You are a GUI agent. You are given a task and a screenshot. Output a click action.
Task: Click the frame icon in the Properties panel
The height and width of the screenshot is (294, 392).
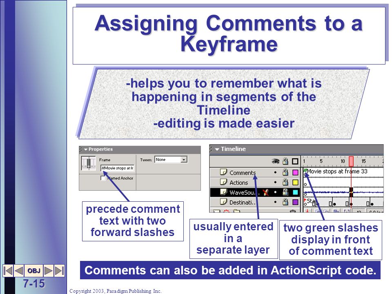88,163
